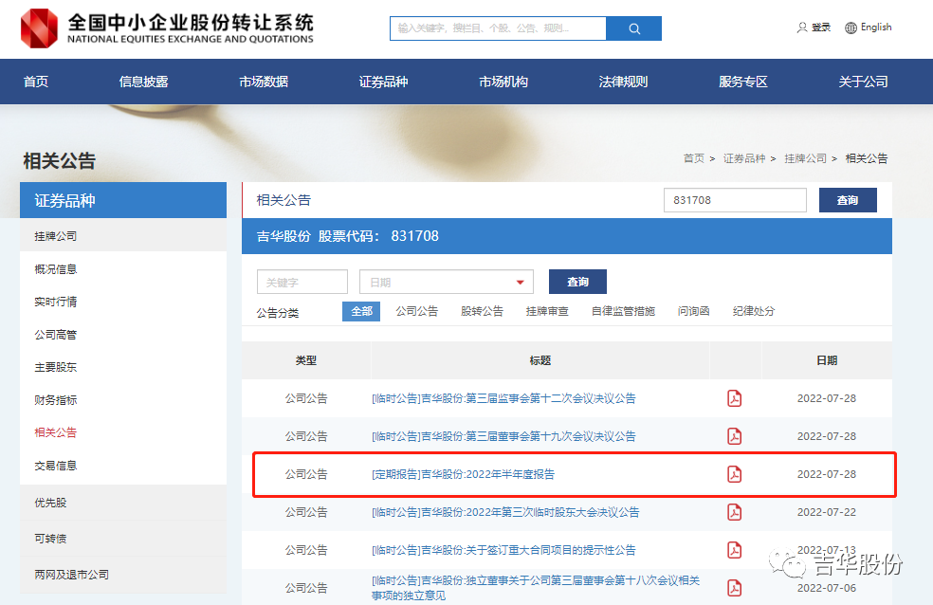Screen dimensions: 933x605
Task: Select 优先股 in the sidebar
Action: pos(123,503)
